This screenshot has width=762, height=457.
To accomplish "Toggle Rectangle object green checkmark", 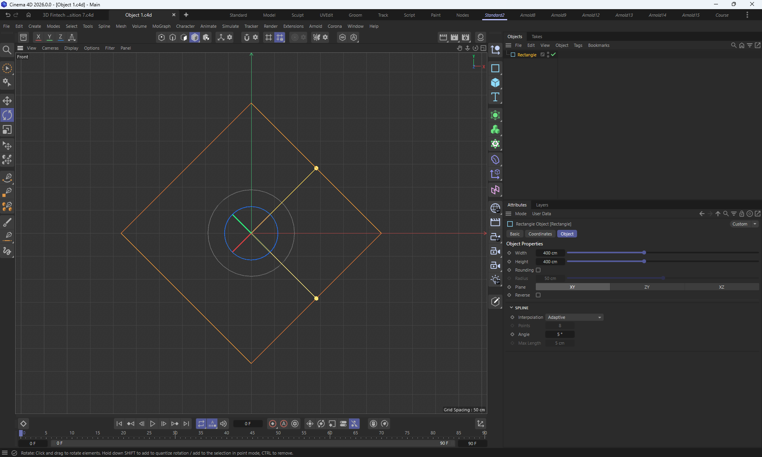I will (x=553, y=55).
